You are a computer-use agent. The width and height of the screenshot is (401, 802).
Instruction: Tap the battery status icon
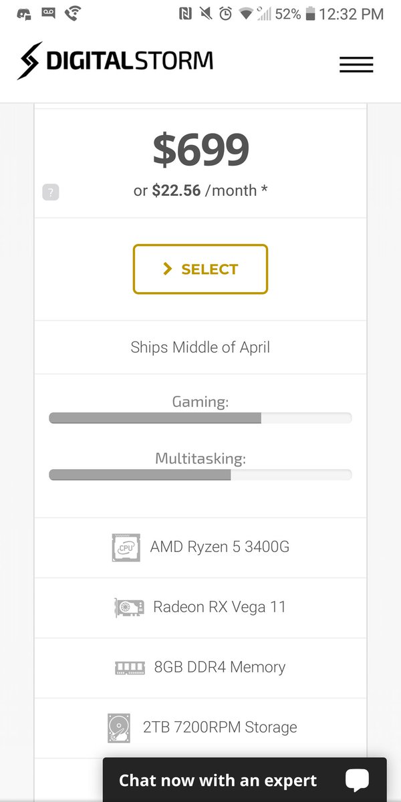pyautogui.click(x=310, y=13)
